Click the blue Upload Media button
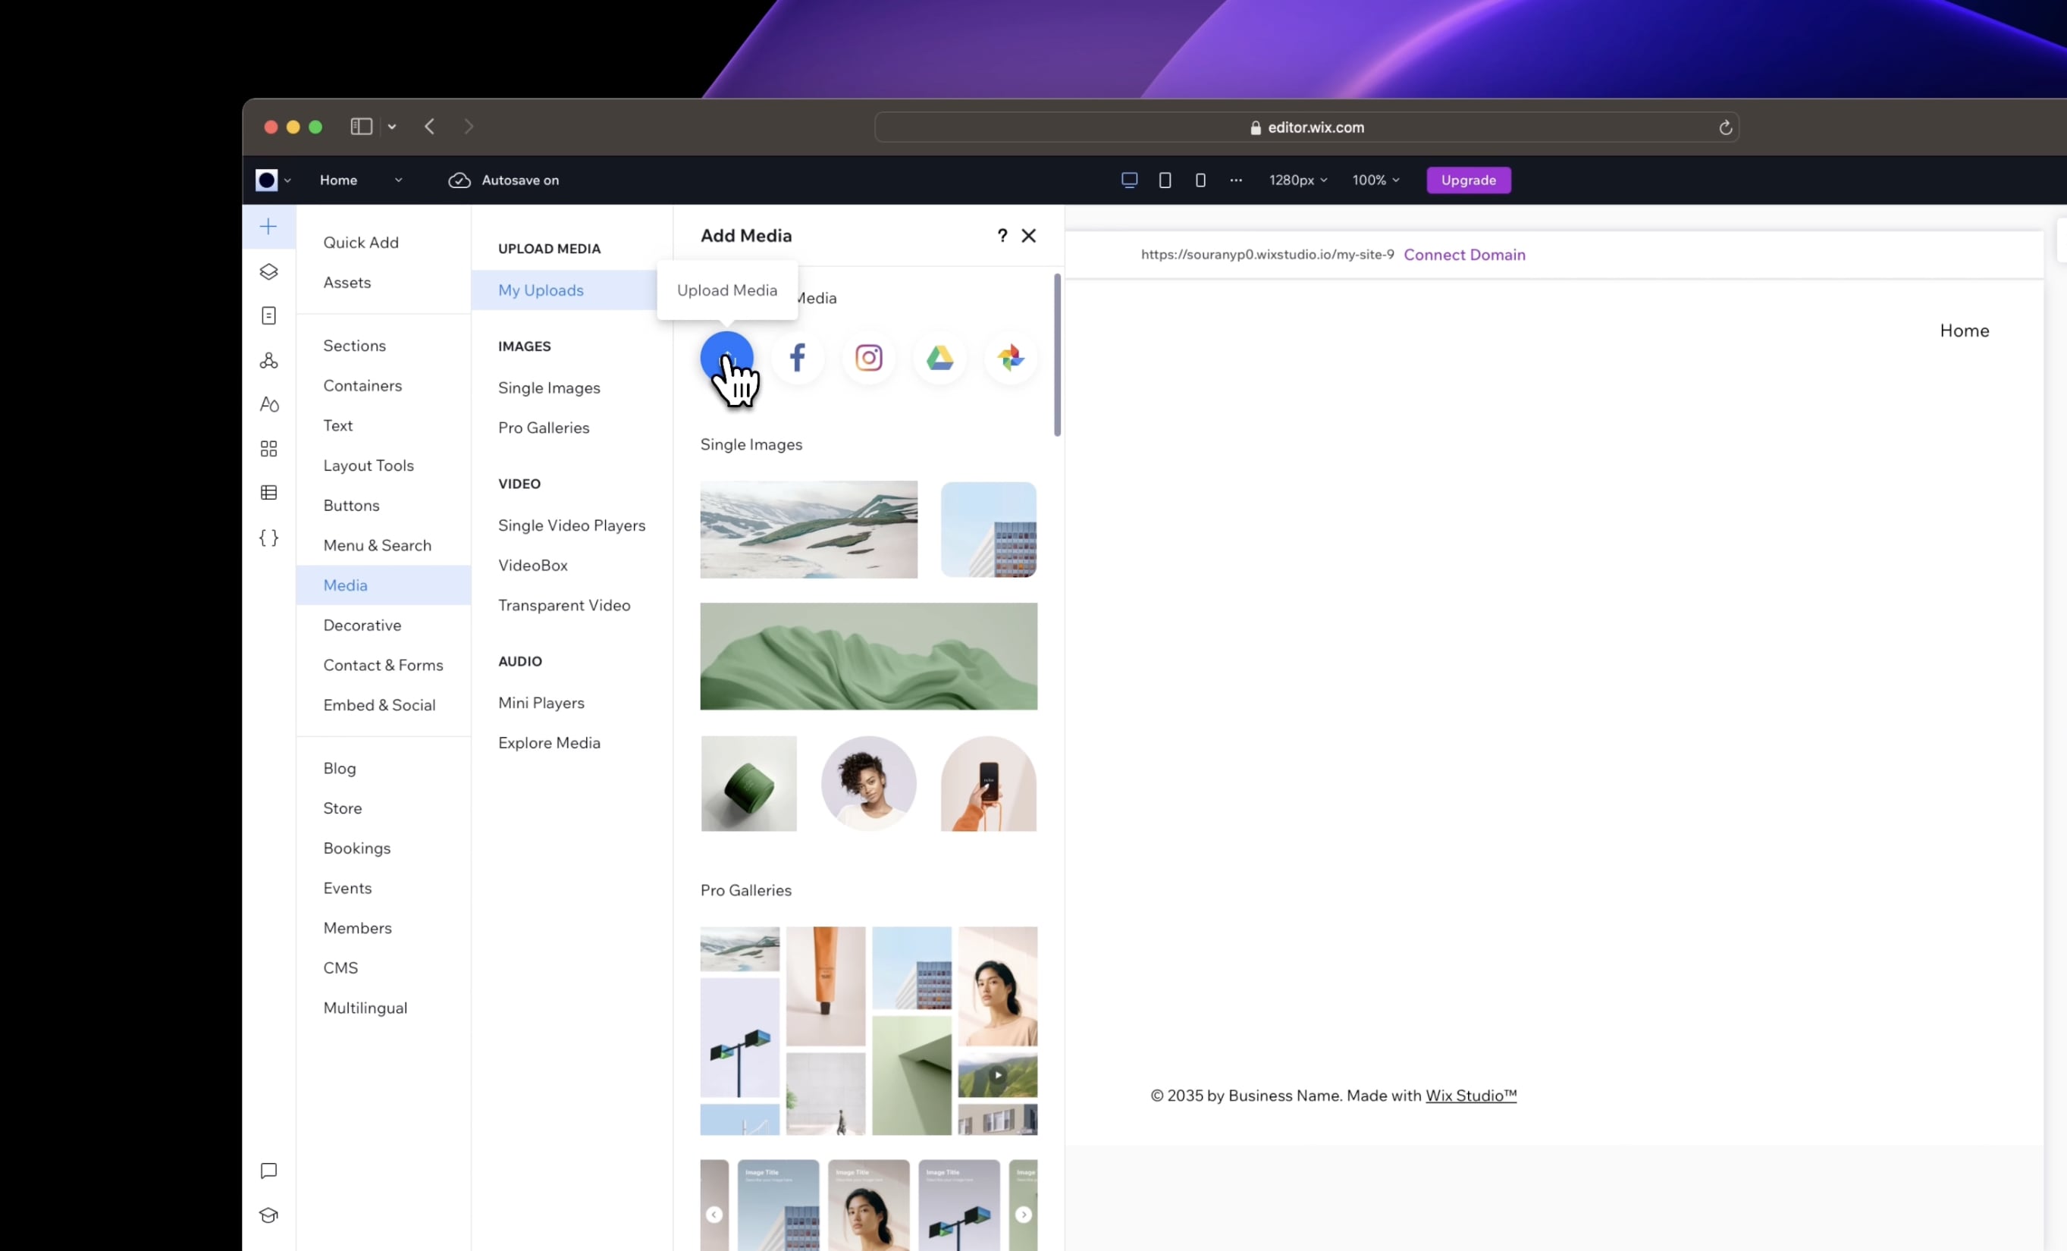Image resolution: width=2067 pixels, height=1251 pixels. coord(726,359)
